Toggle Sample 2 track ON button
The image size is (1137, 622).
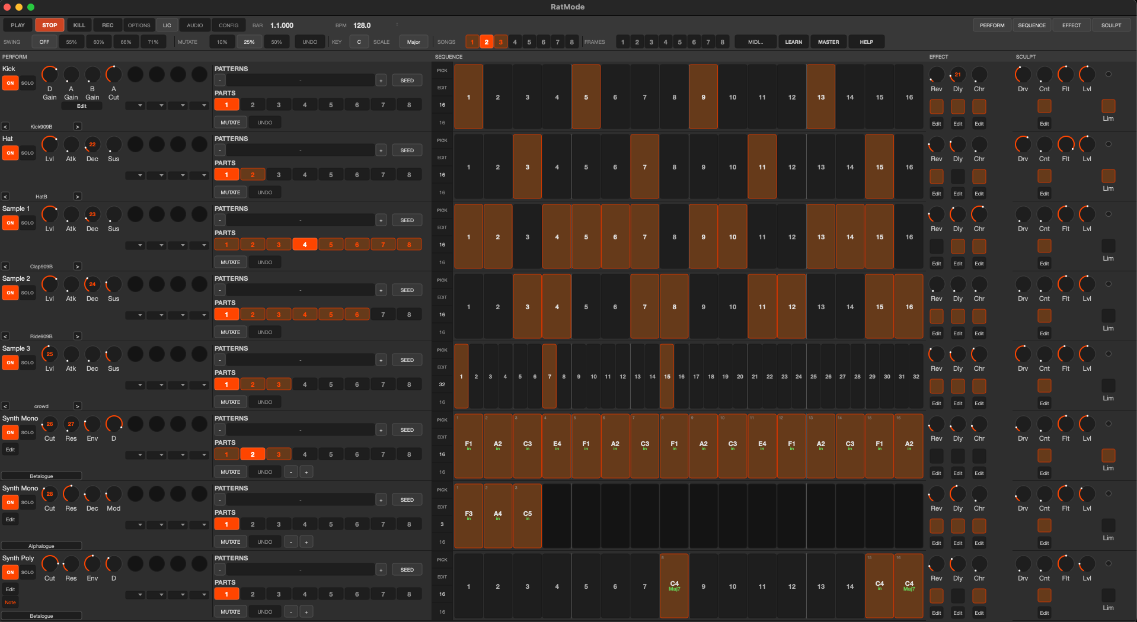10,293
